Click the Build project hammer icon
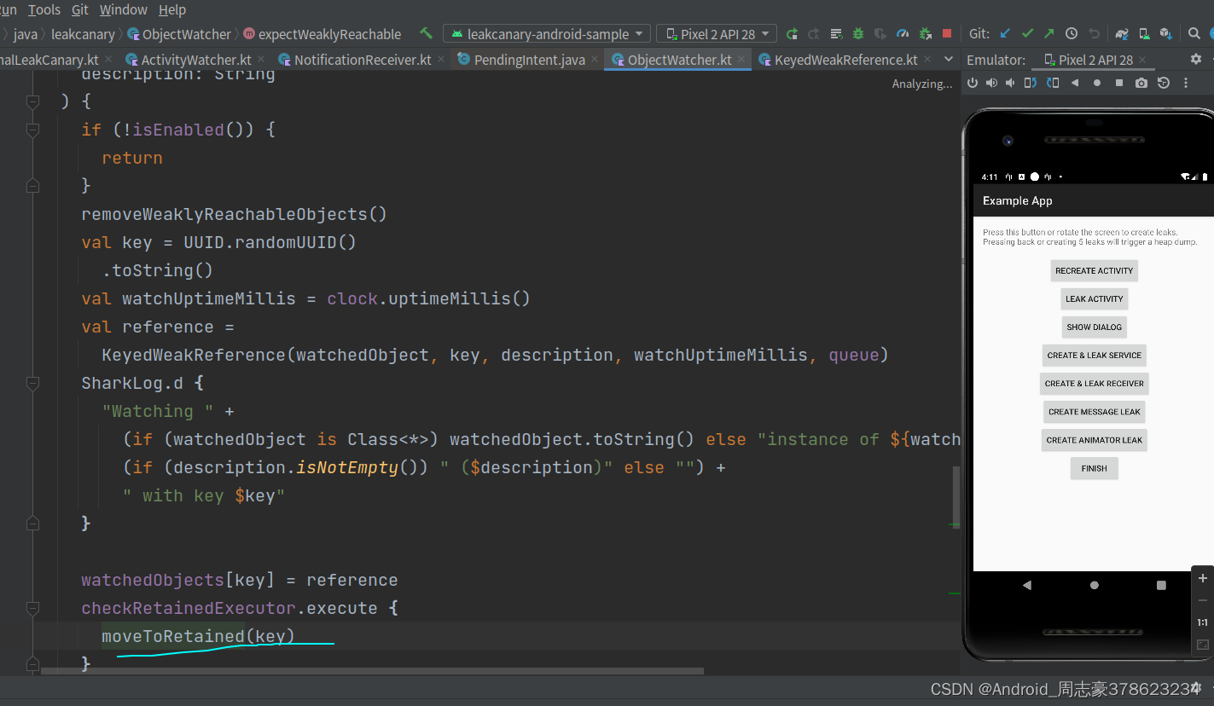 click(426, 34)
